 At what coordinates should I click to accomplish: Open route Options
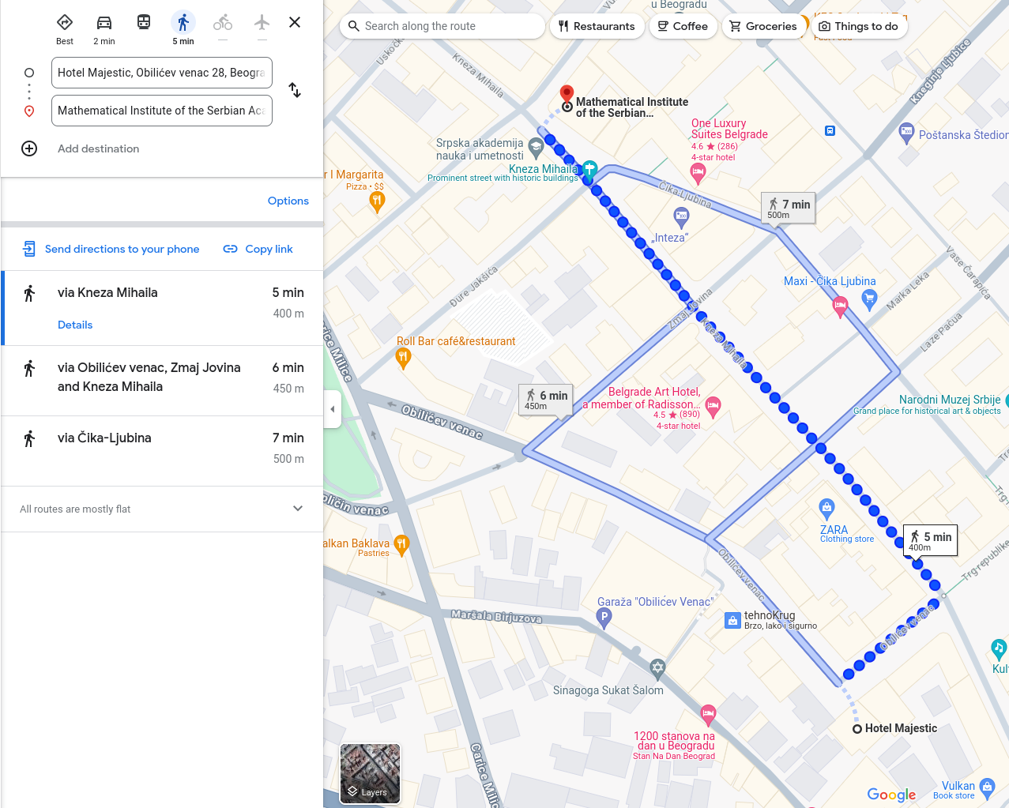coord(288,201)
